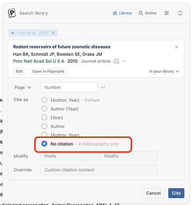Click the blue Cite button
194x205 pixels.
tap(176, 193)
